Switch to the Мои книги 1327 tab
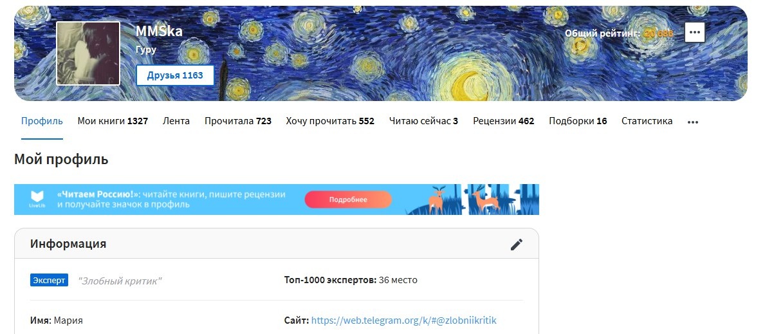 click(113, 121)
